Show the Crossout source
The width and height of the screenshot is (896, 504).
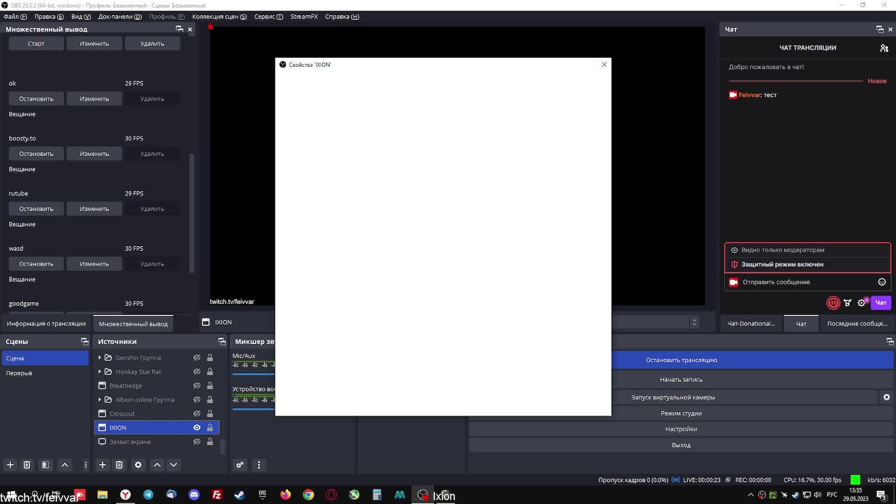point(197,414)
